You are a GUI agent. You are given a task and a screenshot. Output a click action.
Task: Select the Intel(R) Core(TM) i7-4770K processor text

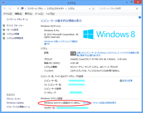[98, 59]
